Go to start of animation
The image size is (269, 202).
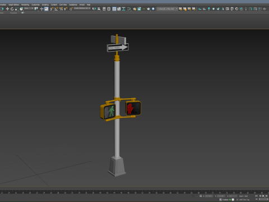[257, 196]
